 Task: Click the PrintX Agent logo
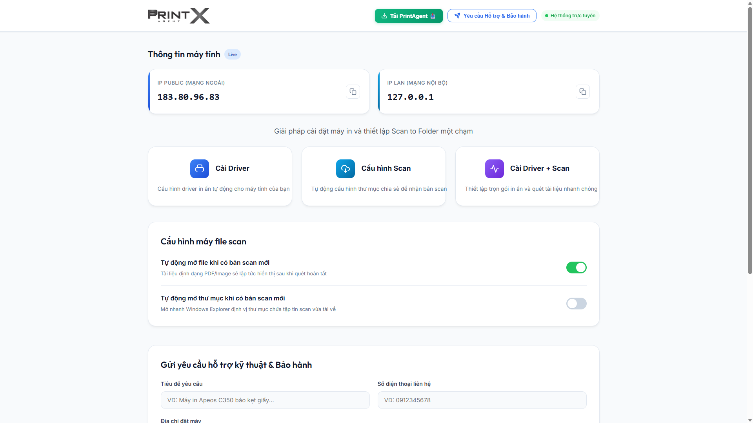[x=178, y=16]
